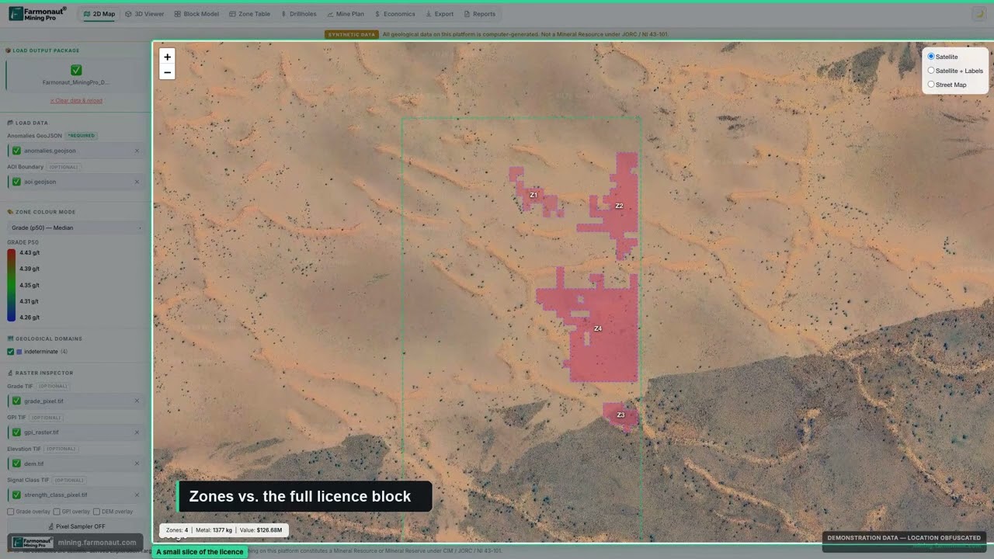Click the loaded output package checkmark icon
Screen dimensions: 994x559
tap(76, 70)
